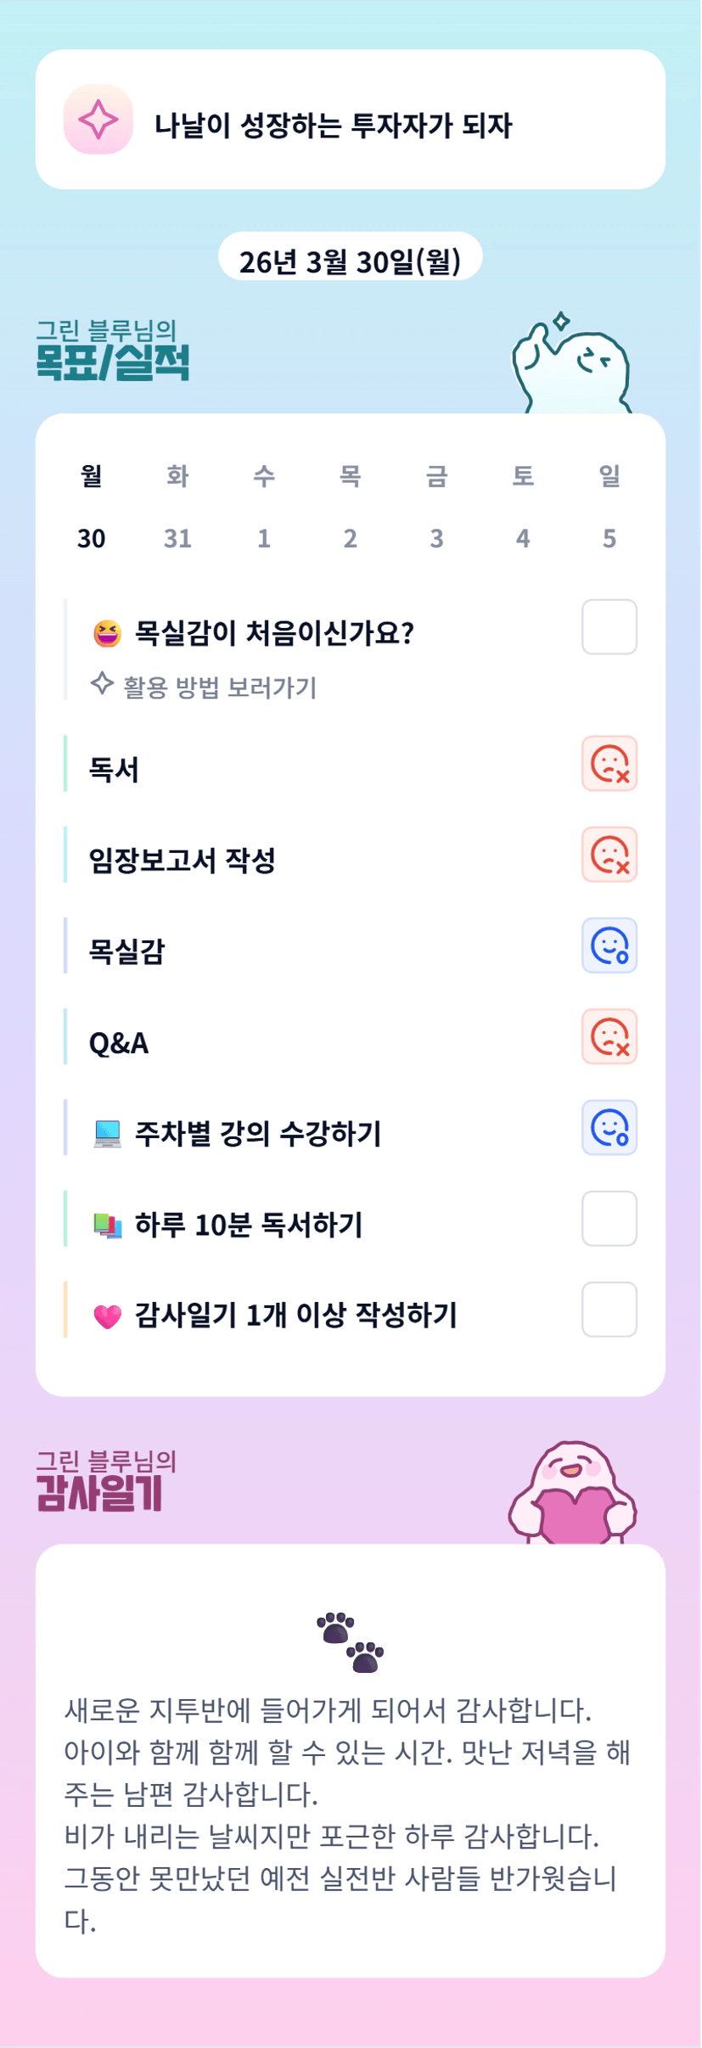Check the 목실감이 처음이신가요? checkbox
The image size is (702, 2048).
pyautogui.click(x=609, y=627)
